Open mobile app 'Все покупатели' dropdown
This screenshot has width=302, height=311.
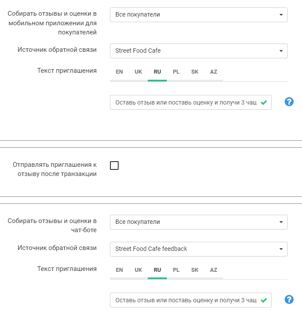pyautogui.click(x=199, y=14)
